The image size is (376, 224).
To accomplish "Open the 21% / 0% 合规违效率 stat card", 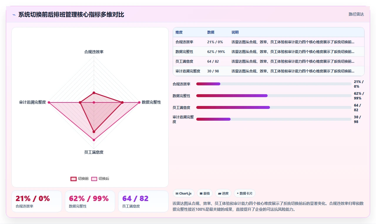I will (37, 201).
